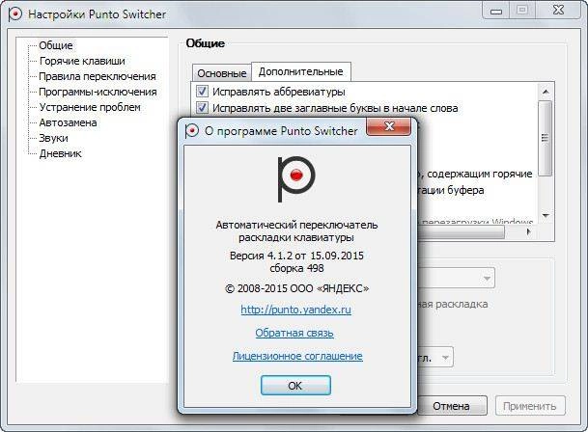Switch to the "Дополнительные" tab
The height and width of the screenshot is (432, 588).
300,71
